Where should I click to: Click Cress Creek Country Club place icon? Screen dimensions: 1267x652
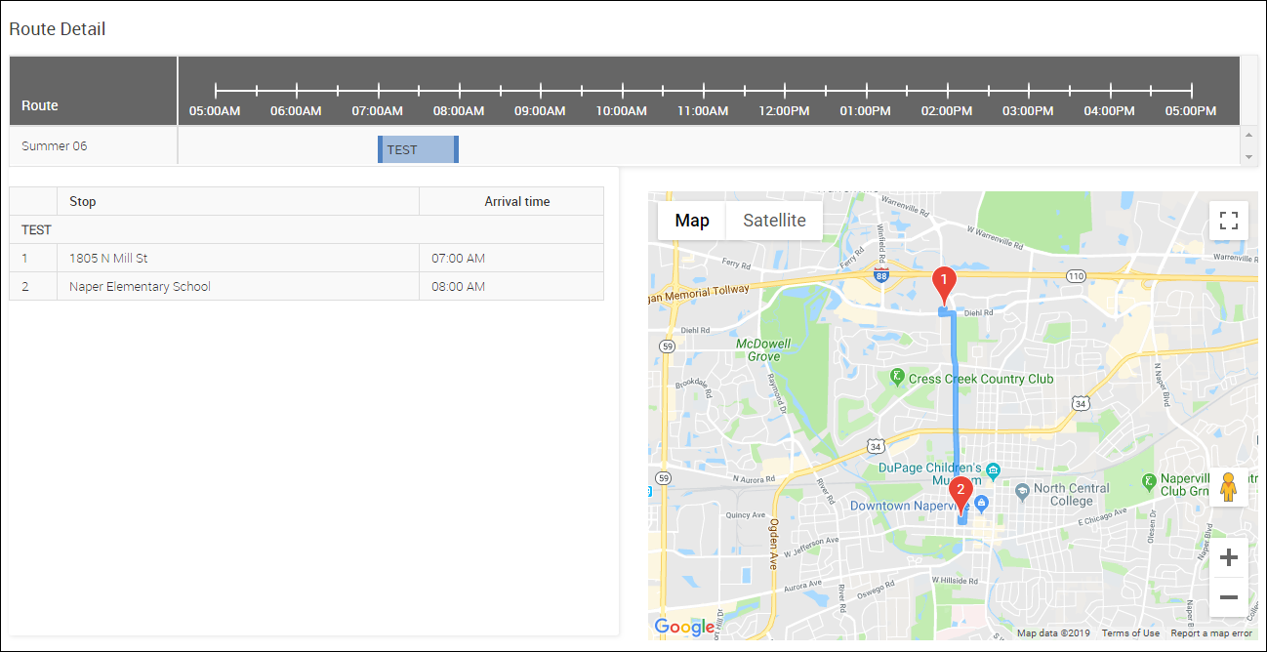897,378
